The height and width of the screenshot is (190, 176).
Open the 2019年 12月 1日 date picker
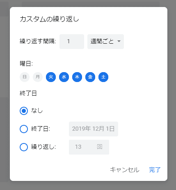[x=94, y=129]
